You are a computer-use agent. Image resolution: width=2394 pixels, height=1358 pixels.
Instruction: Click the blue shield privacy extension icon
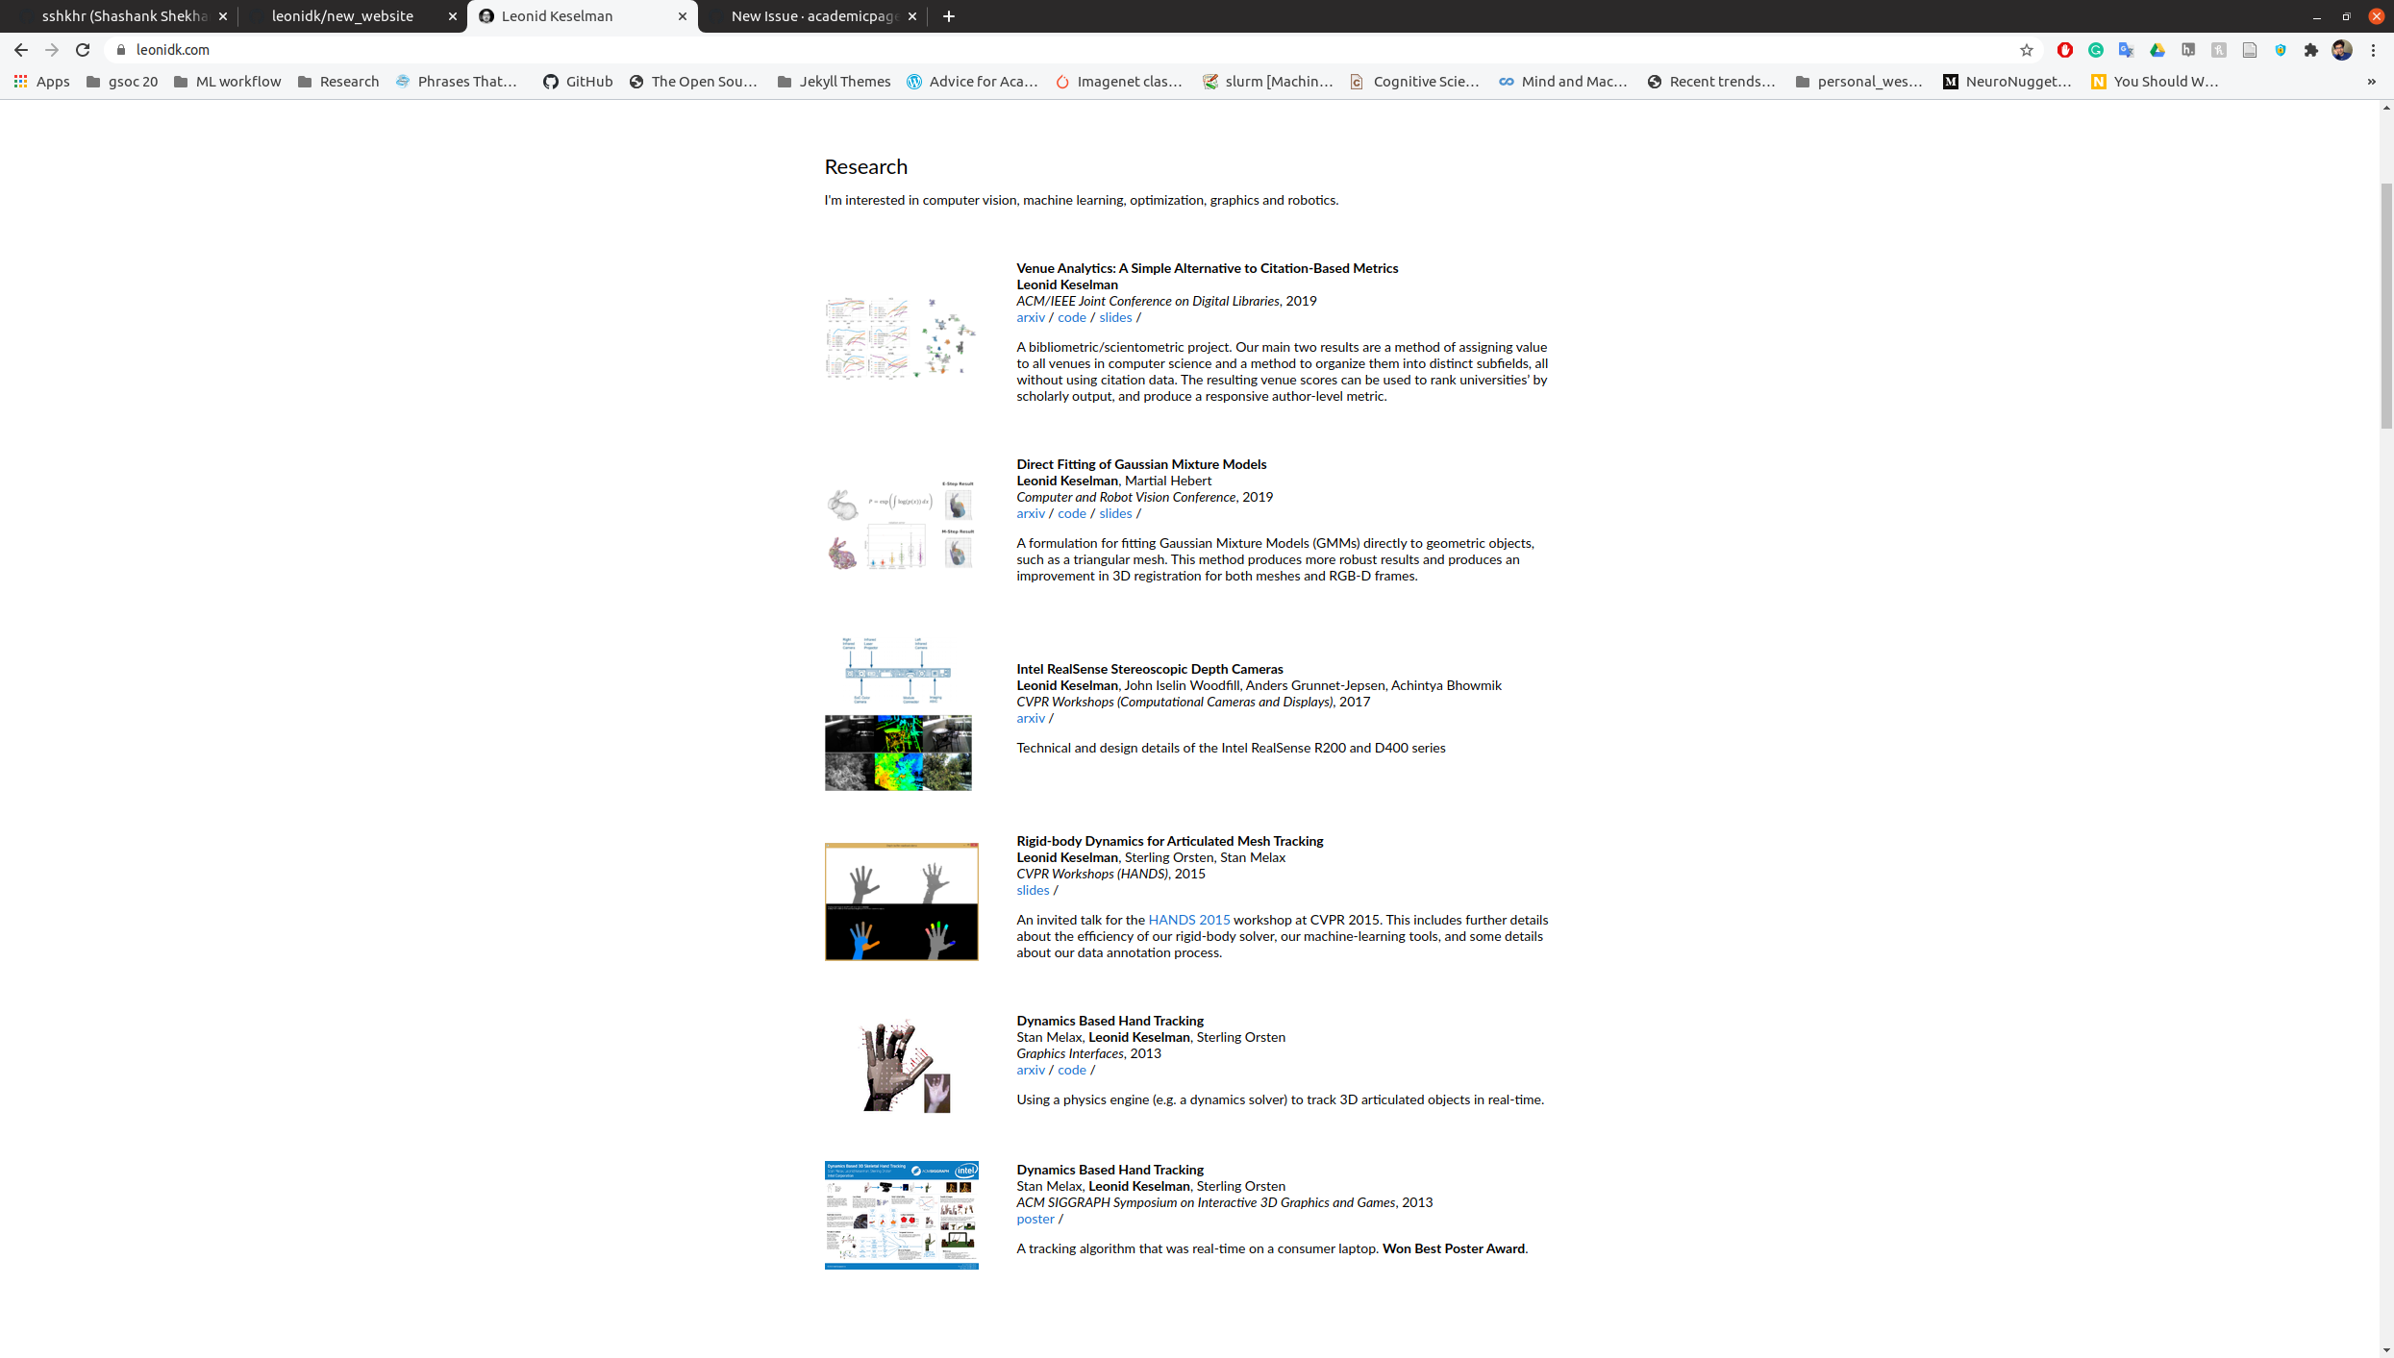pyautogui.click(x=2280, y=49)
